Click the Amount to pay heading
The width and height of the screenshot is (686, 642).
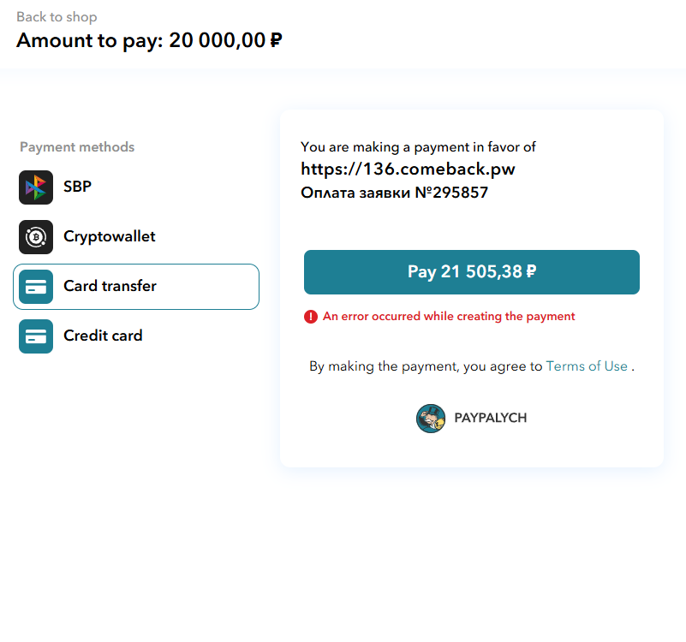point(149,40)
